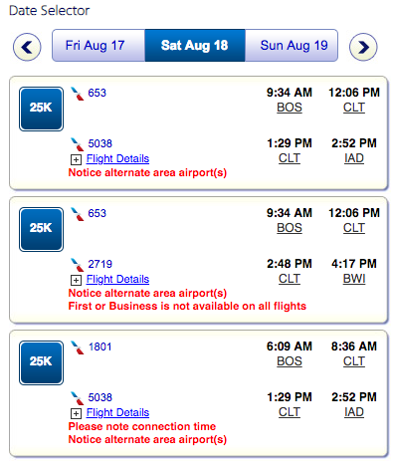Expand plus icon under flight 2719
Image resolution: width=394 pixels, height=462 pixels.
[76, 281]
